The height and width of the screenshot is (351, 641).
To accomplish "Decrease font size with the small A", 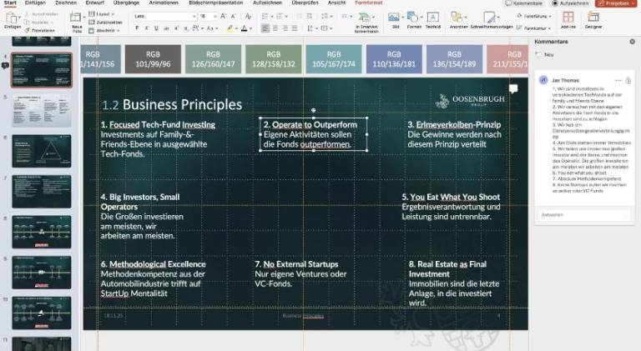I will coord(233,17).
